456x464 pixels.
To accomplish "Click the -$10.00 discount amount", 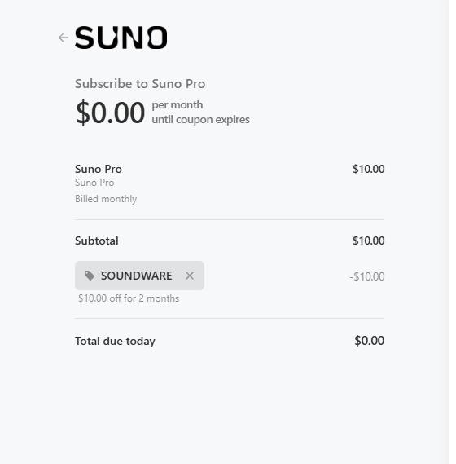I will click(x=367, y=276).
